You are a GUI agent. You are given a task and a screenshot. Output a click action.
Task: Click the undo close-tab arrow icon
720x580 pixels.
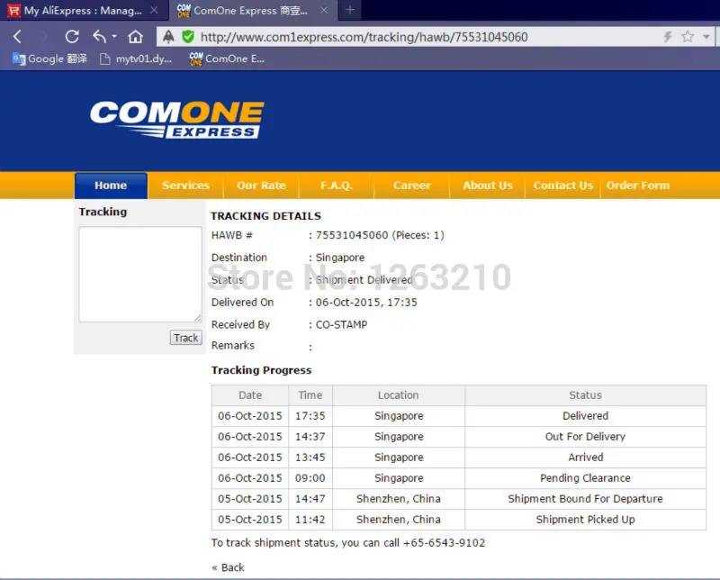click(x=99, y=36)
